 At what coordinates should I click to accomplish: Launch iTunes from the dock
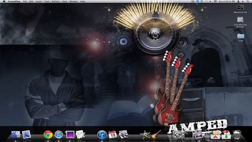102,135
